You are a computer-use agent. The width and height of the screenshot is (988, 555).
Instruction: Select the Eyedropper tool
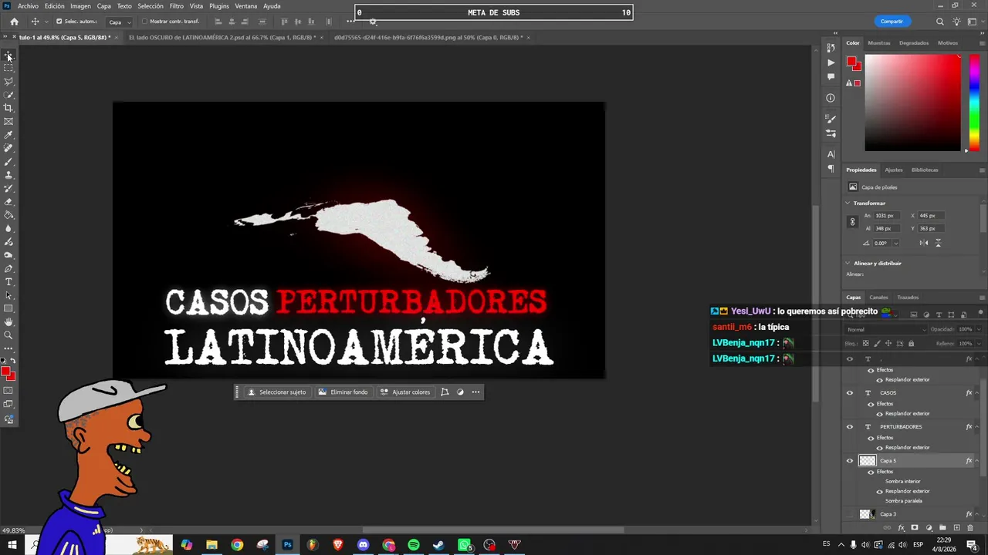tap(8, 135)
